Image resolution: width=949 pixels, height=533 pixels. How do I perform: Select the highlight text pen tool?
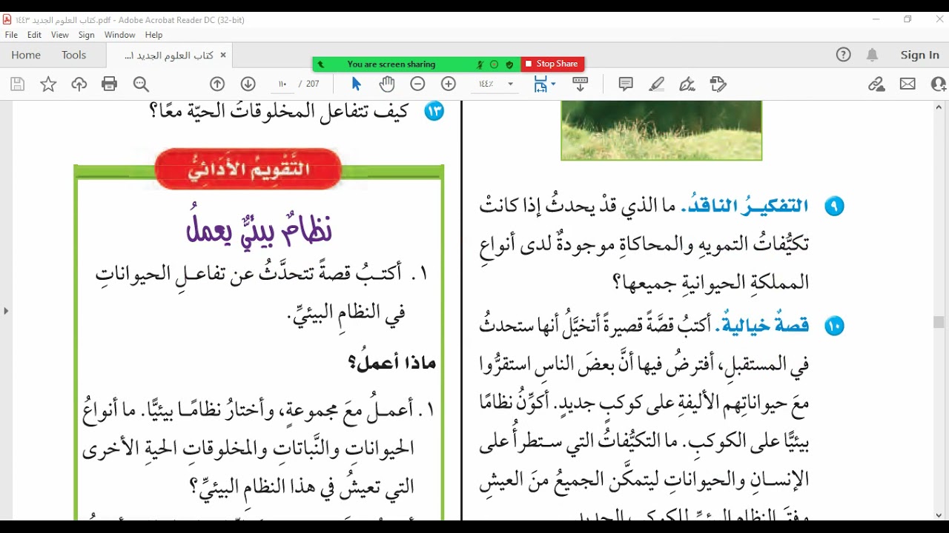tap(657, 84)
